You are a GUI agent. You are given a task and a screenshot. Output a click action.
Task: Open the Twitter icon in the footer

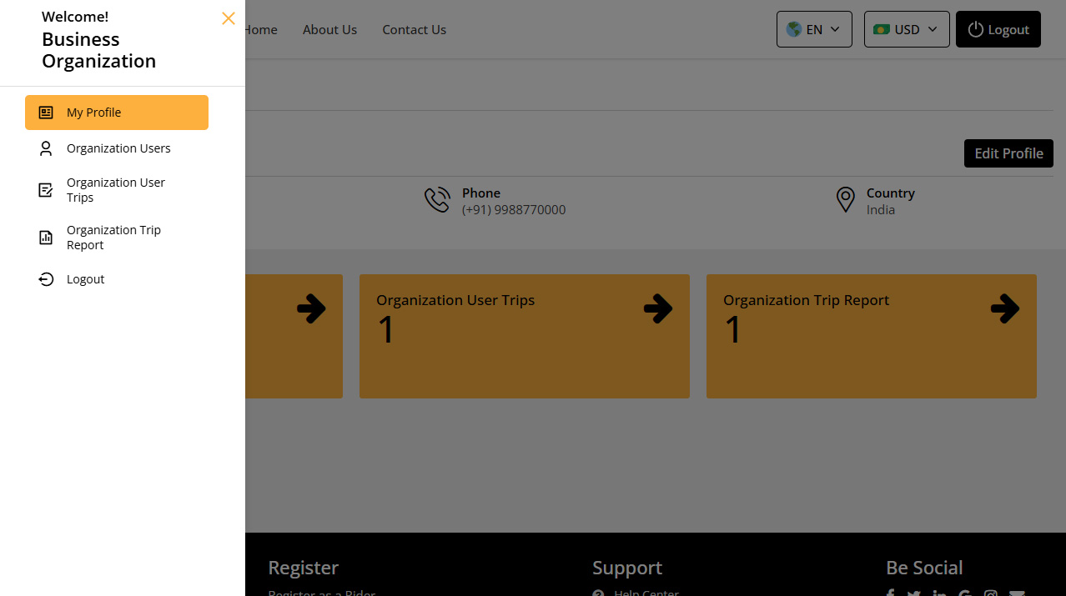point(913,593)
